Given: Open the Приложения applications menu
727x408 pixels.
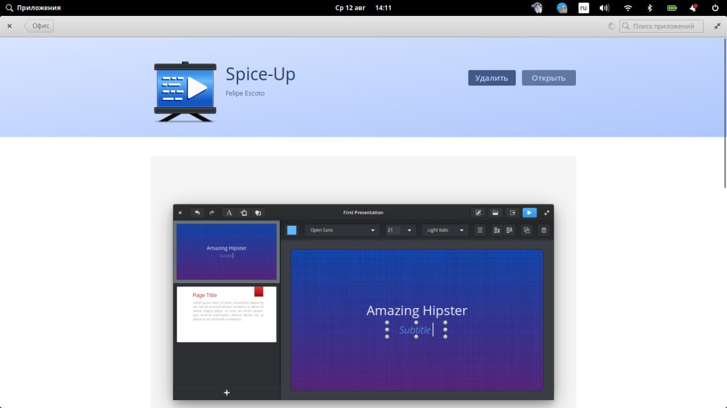Looking at the screenshot, I should (33, 8).
